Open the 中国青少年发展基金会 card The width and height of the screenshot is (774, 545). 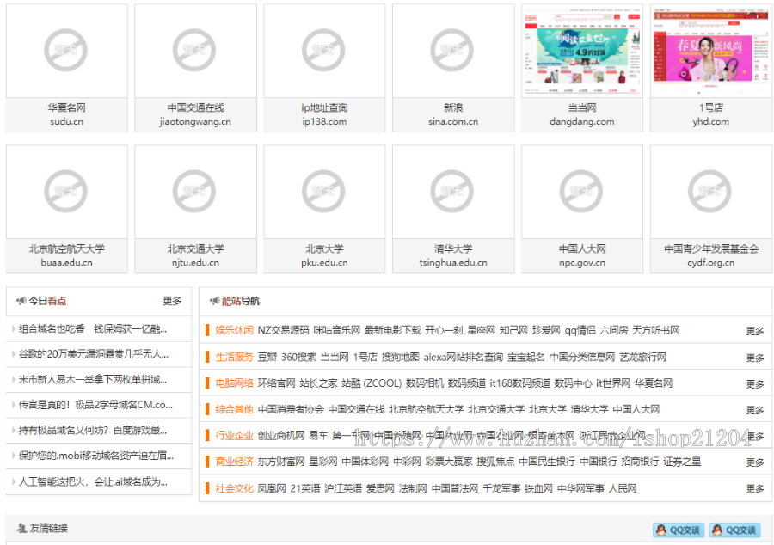[x=711, y=209]
